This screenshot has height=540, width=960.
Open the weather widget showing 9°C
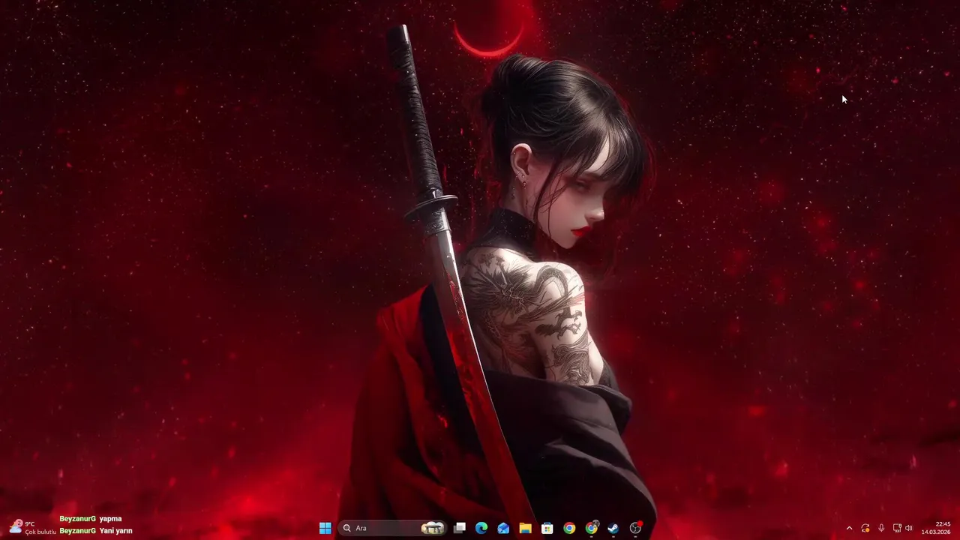32,527
